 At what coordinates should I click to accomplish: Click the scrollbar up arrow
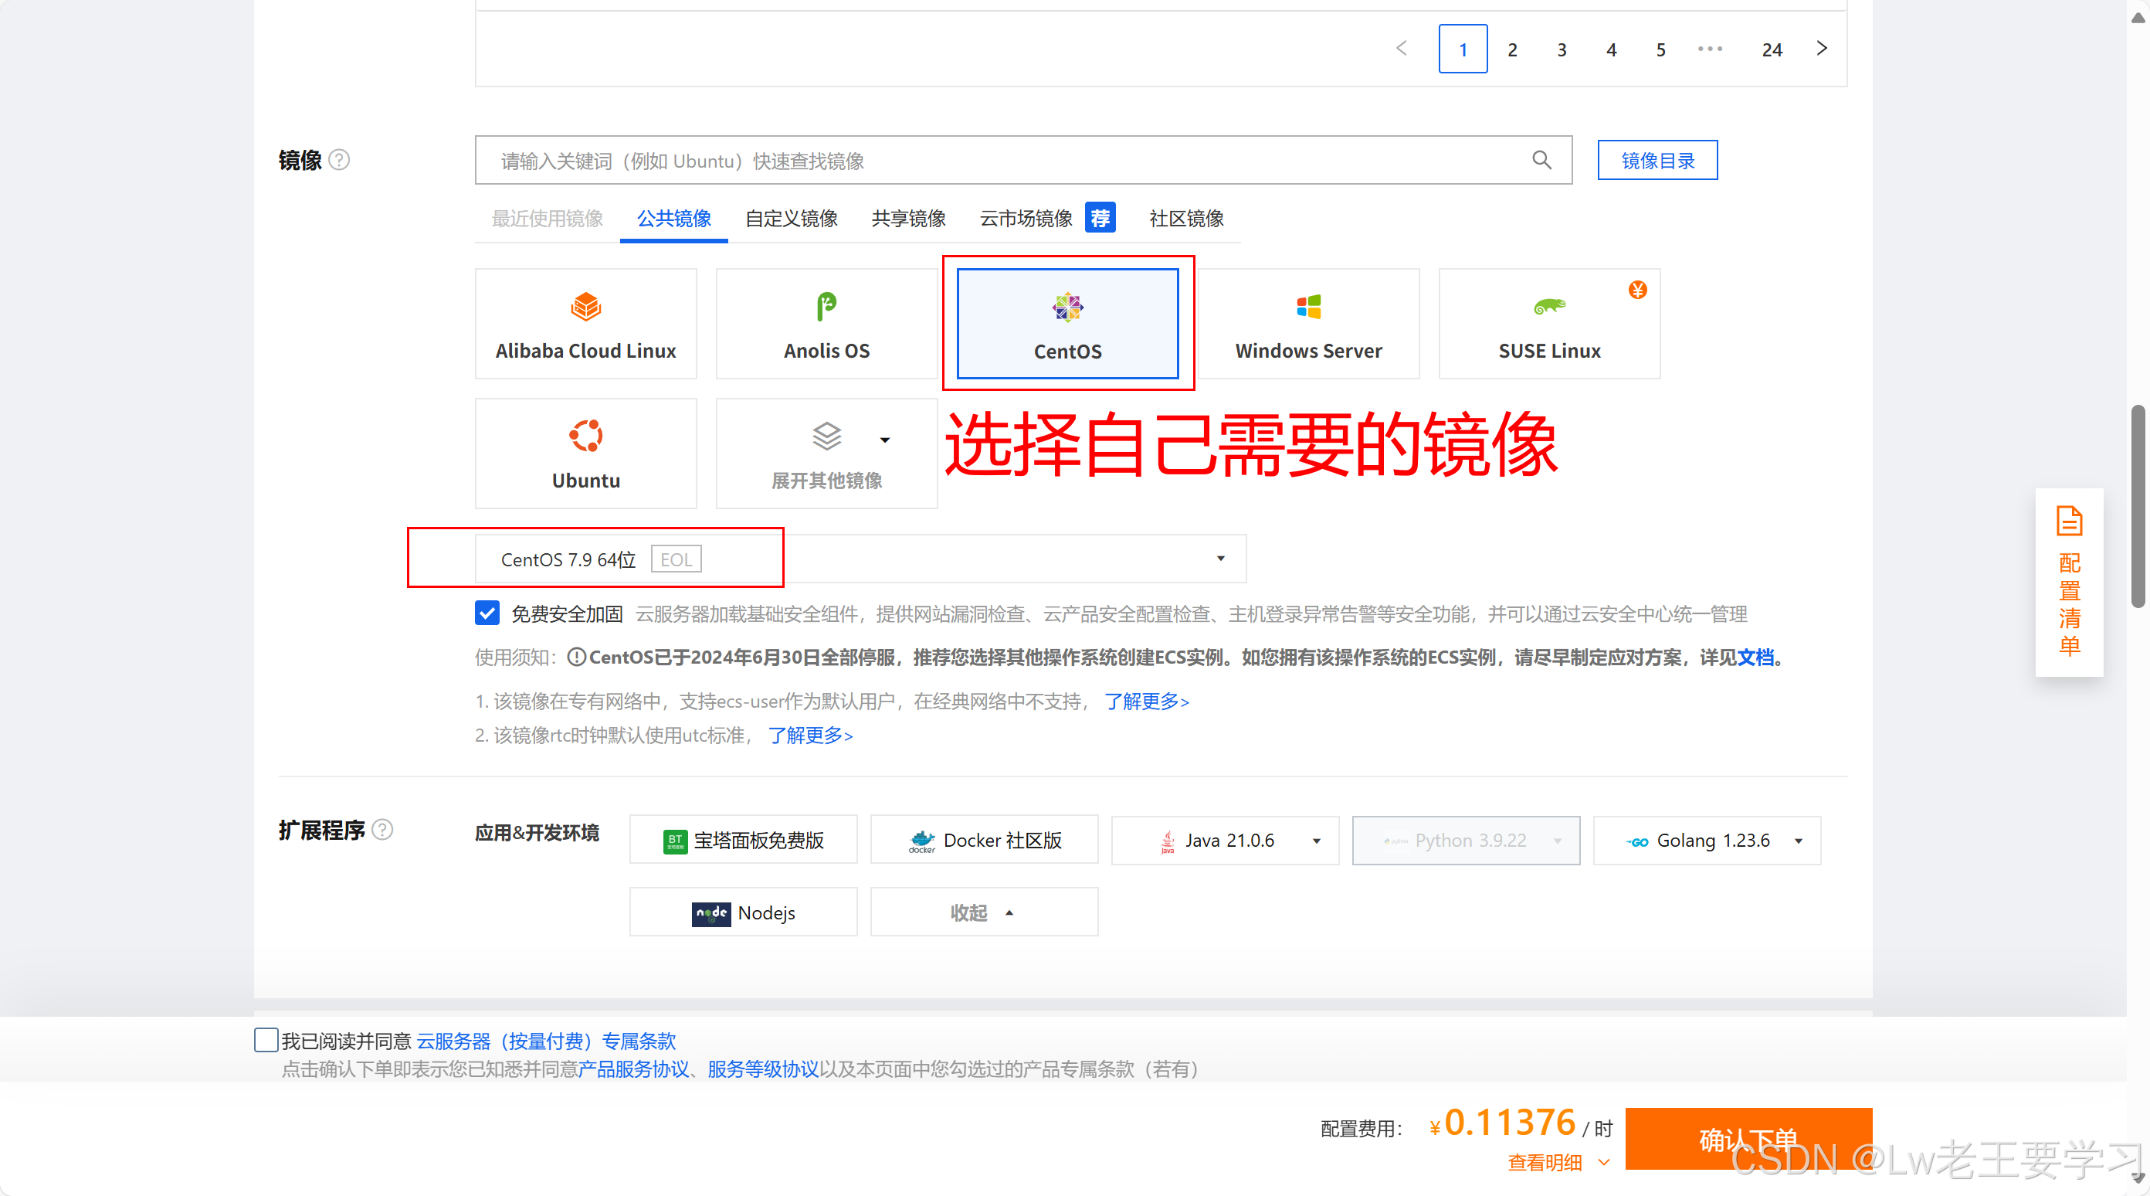pos(2138,18)
